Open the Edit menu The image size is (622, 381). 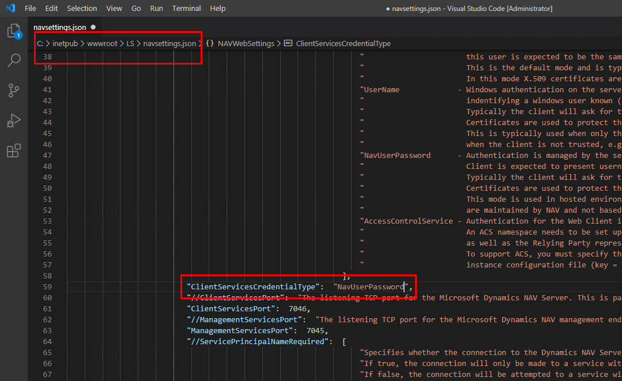pos(51,8)
